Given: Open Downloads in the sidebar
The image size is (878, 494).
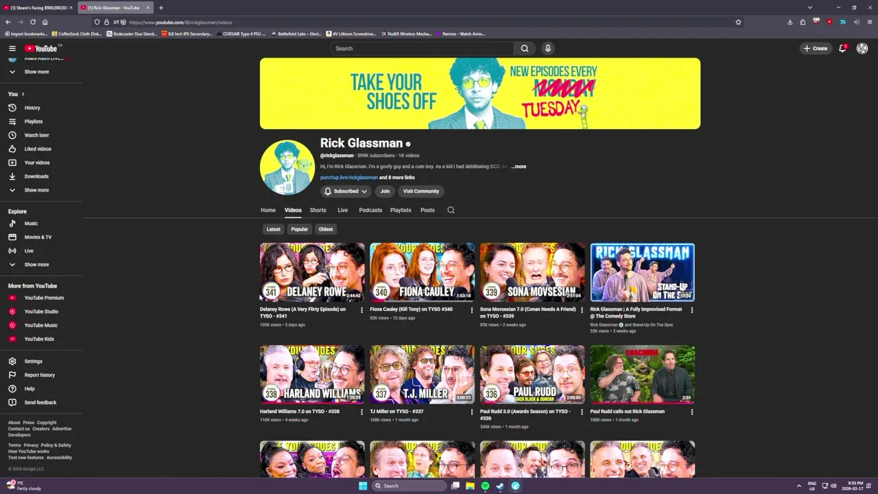Looking at the screenshot, I should [36, 176].
